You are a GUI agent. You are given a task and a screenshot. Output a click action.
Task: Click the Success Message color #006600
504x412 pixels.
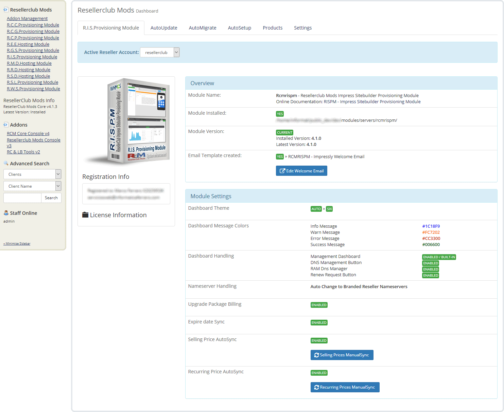(x=431, y=245)
